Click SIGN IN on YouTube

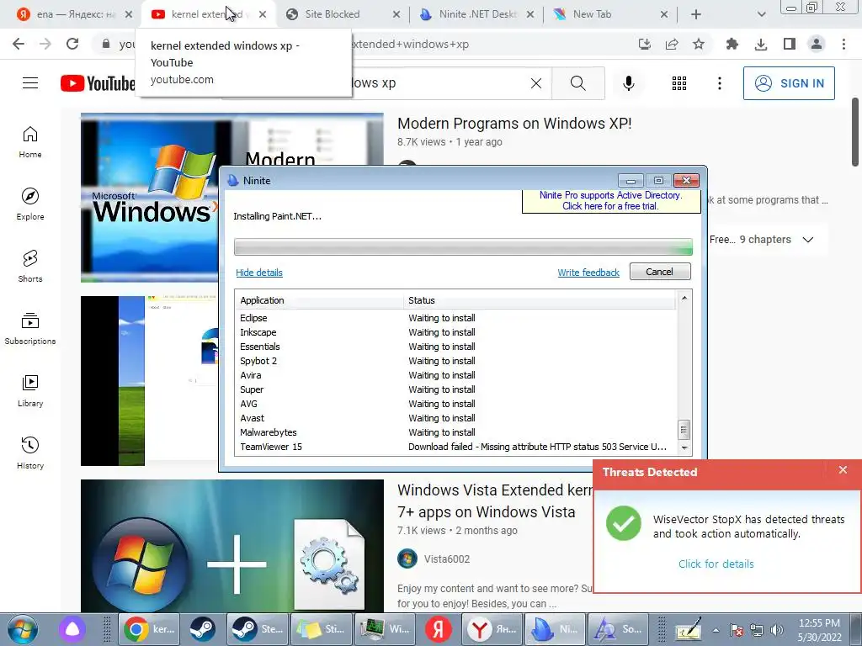[789, 83]
